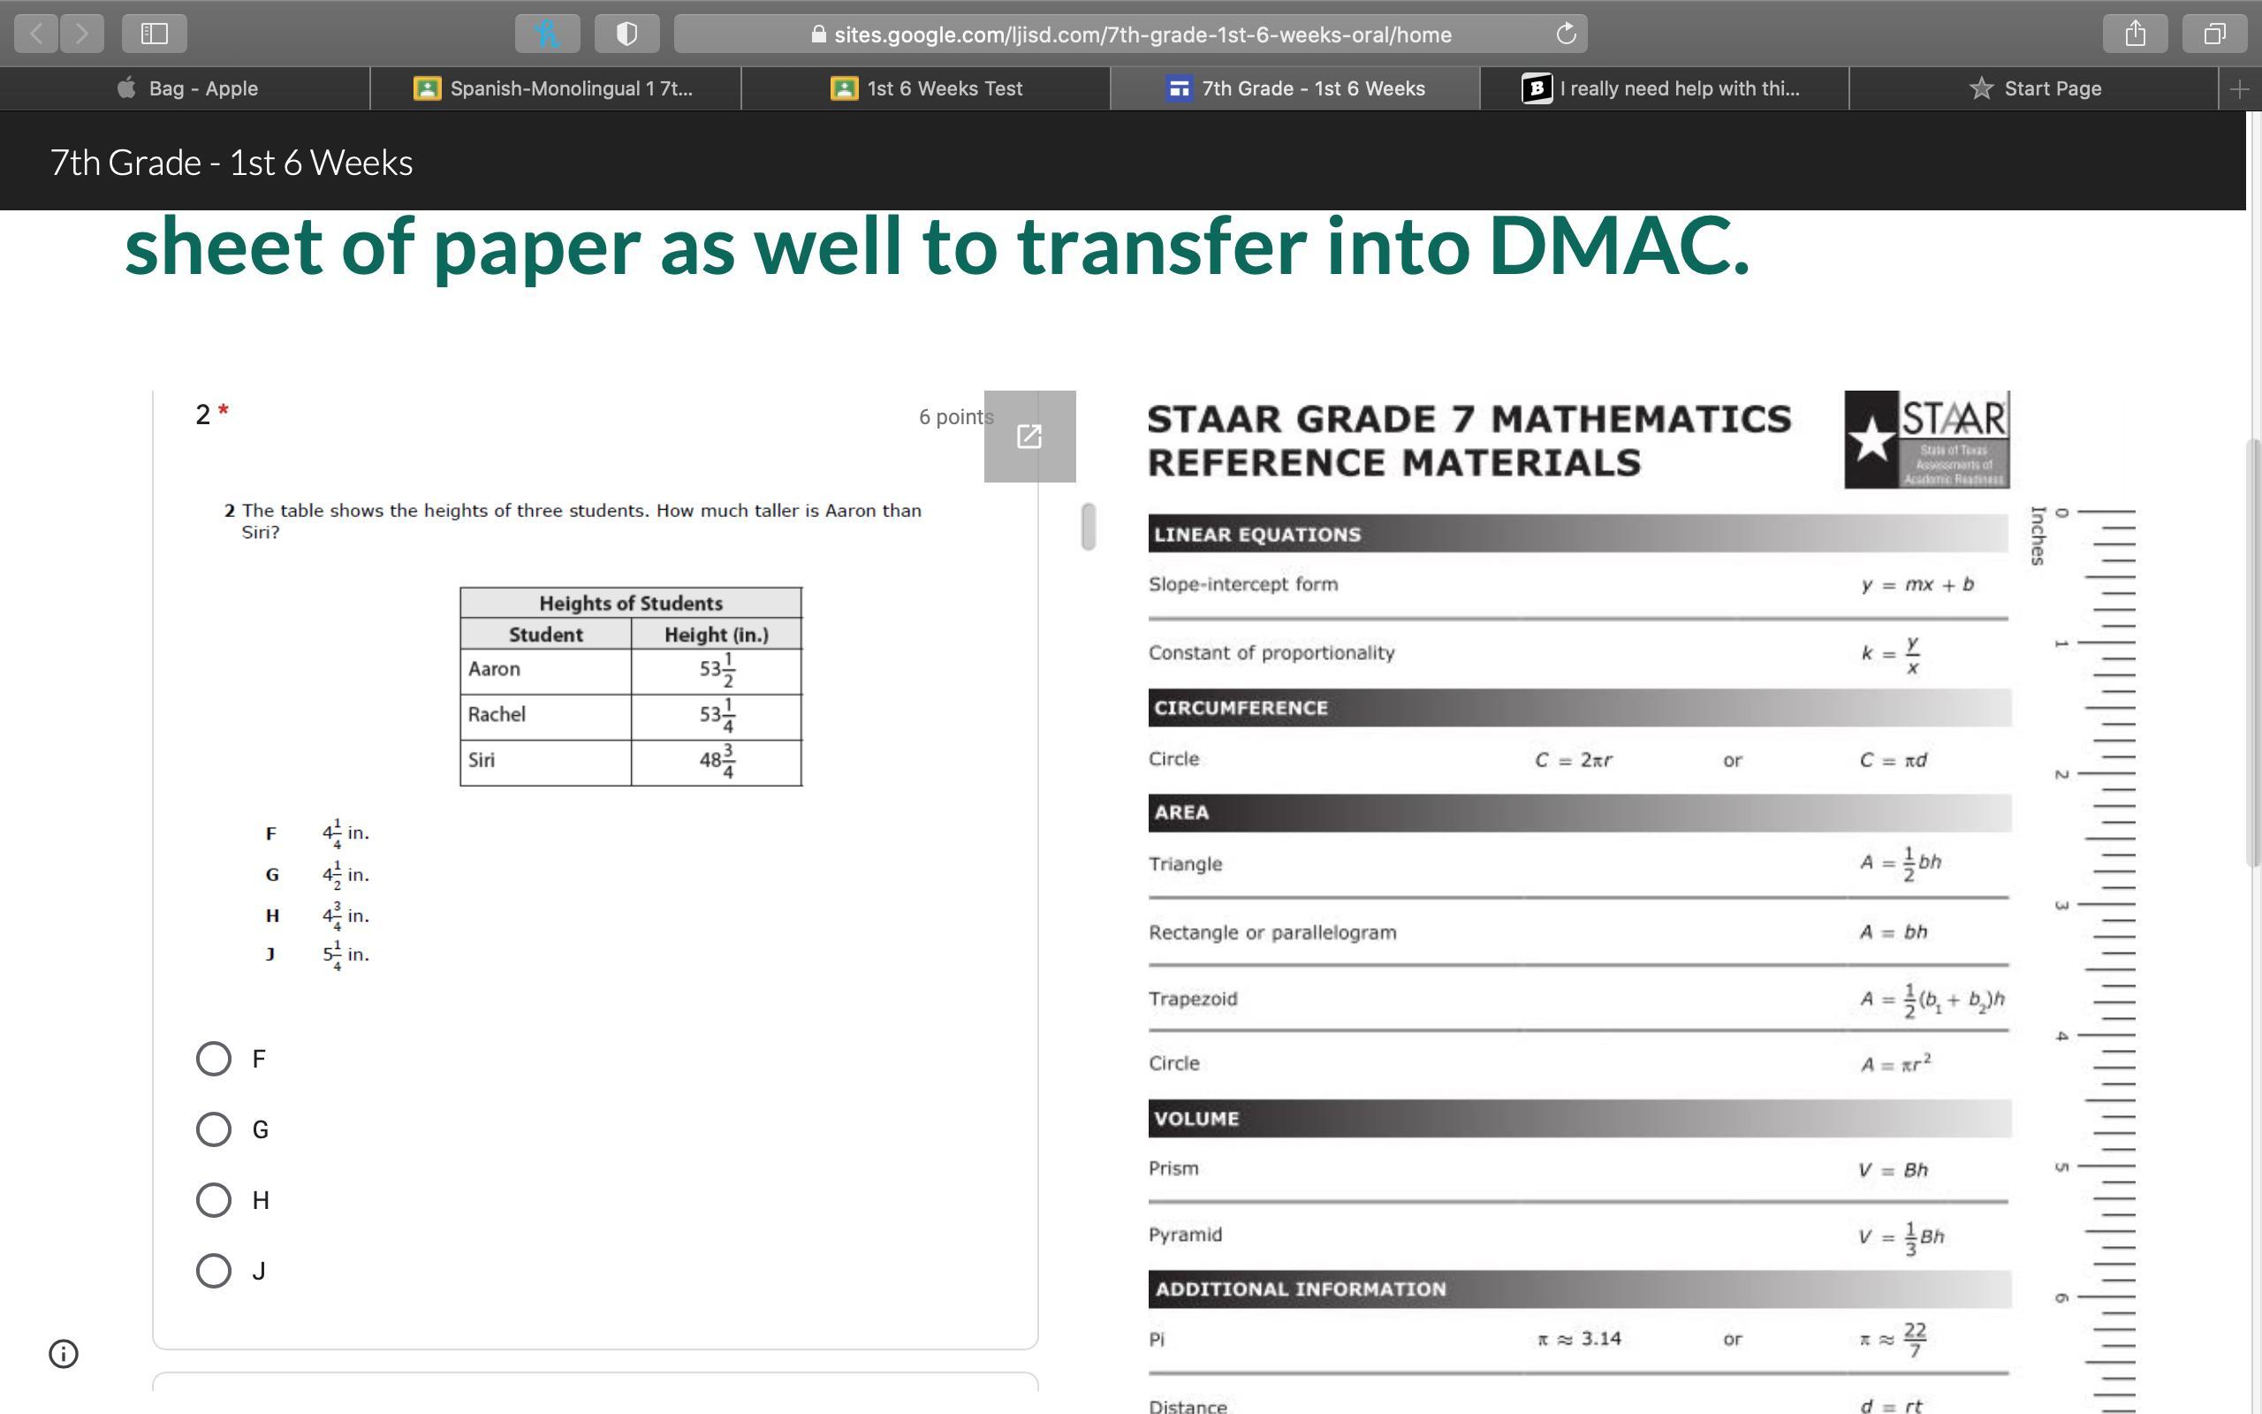Show all tabs overview icon
Screen dimensions: 2262x1414
[x=2214, y=34]
